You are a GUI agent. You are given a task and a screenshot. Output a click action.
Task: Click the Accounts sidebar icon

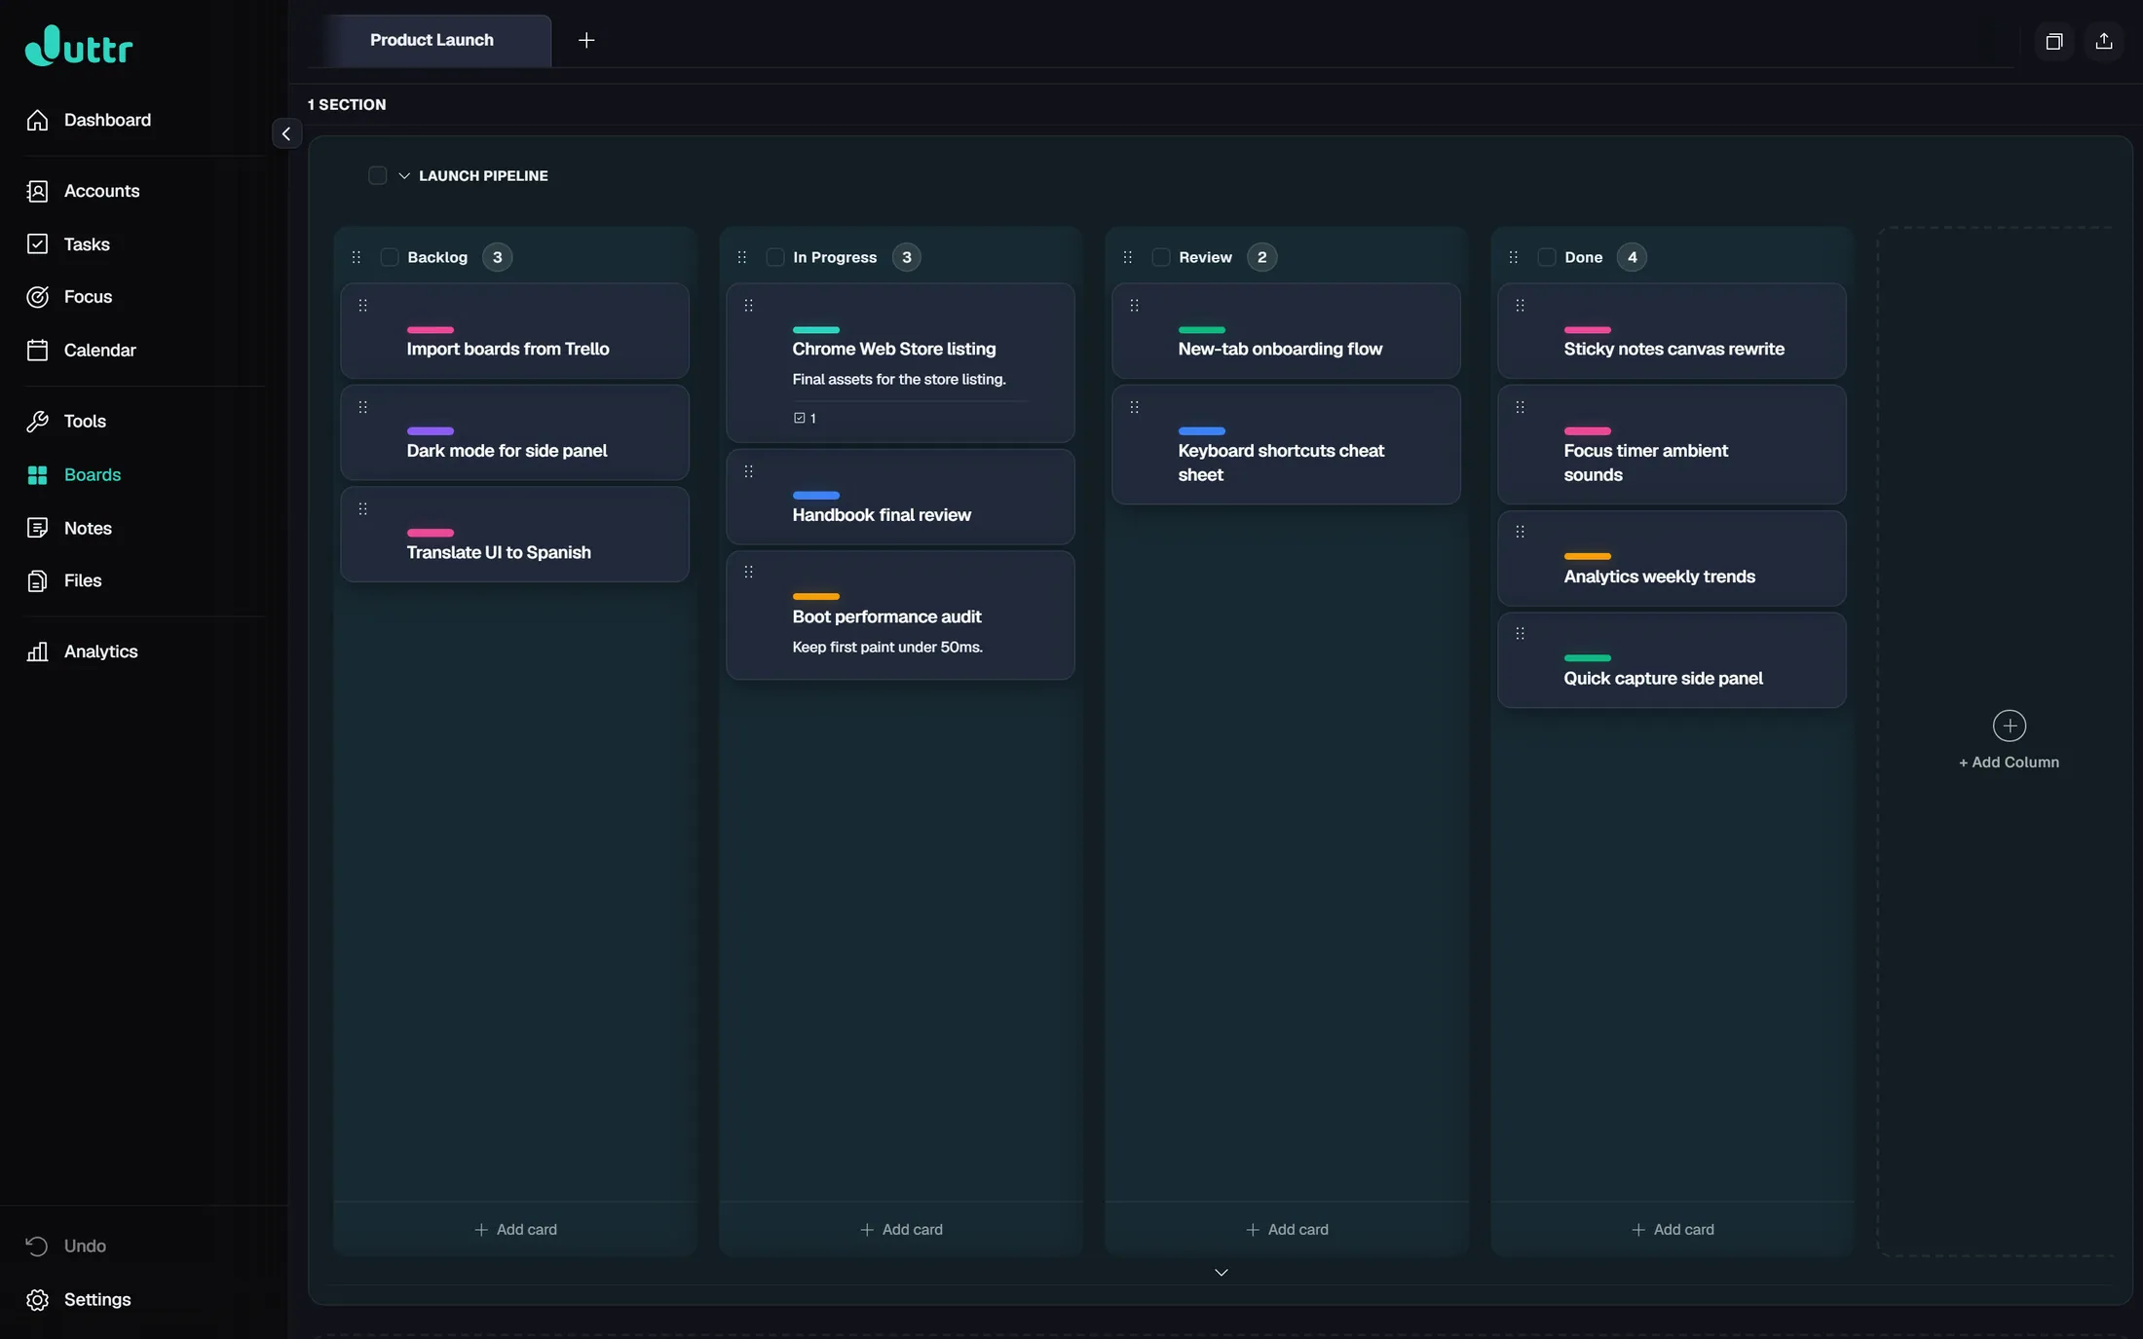click(37, 191)
